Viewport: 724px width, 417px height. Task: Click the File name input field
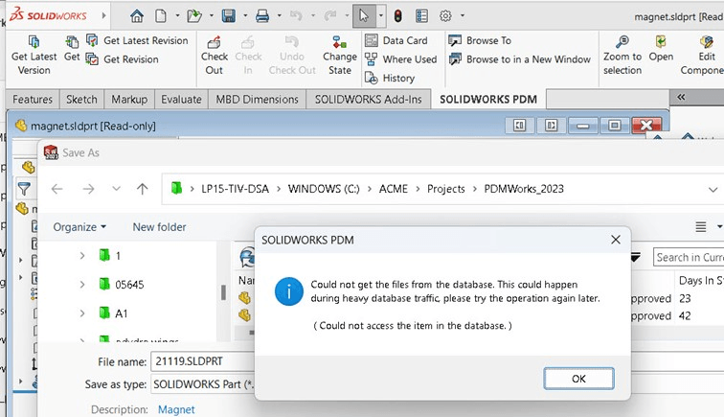click(x=201, y=361)
